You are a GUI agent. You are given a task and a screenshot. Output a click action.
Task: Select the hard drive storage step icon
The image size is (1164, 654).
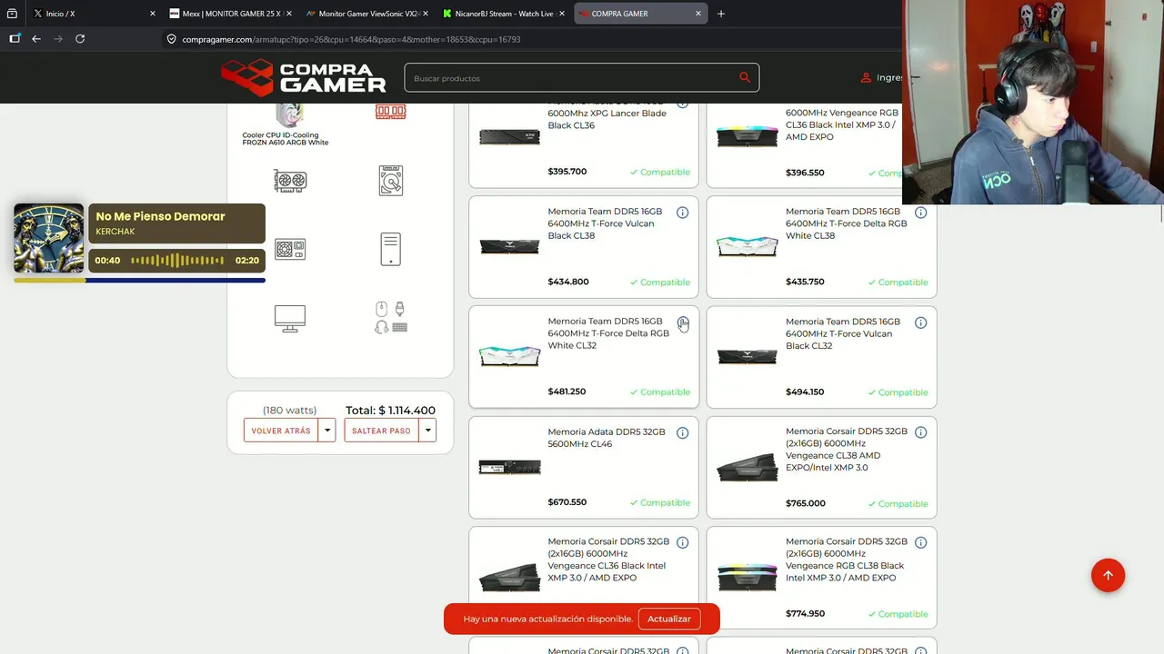coord(390,181)
